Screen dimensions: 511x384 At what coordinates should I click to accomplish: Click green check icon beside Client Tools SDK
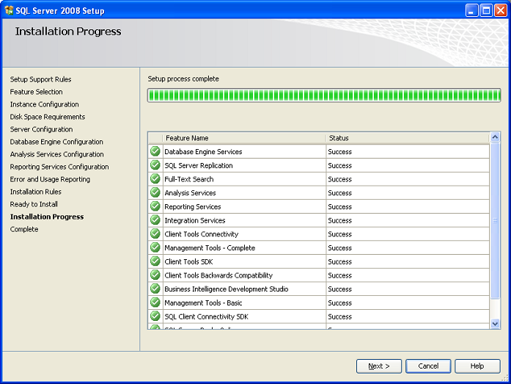pos(155,261)
